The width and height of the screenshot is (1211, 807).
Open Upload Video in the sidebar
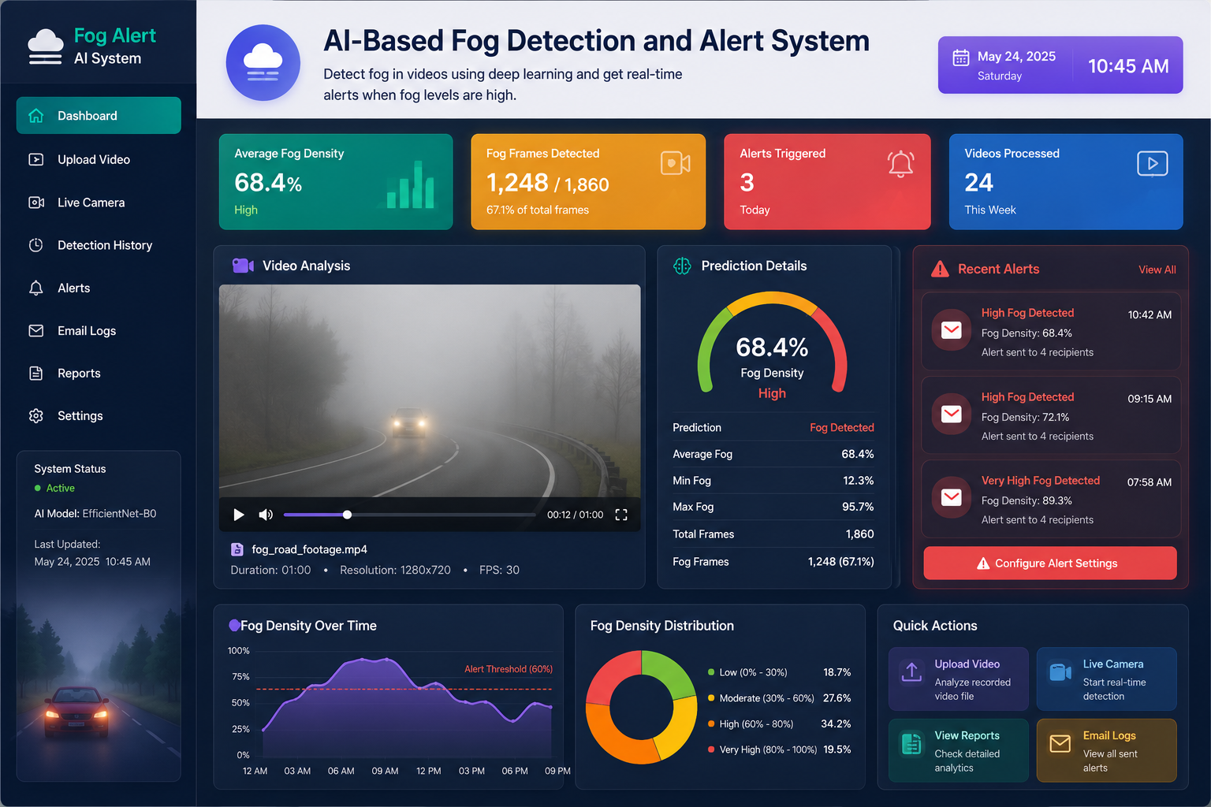99,159
